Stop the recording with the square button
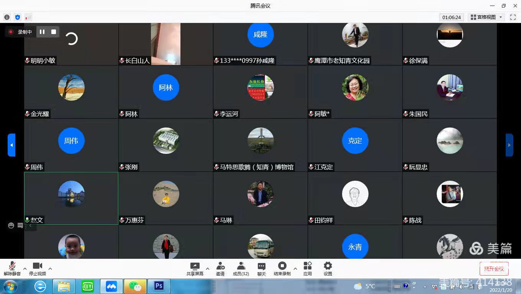The image size is (521, 294). pos(54,32)
